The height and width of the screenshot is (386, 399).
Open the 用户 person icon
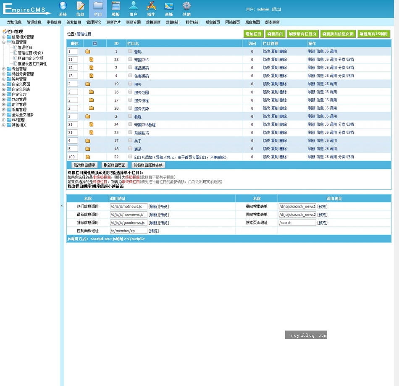(x=133, y=6)
